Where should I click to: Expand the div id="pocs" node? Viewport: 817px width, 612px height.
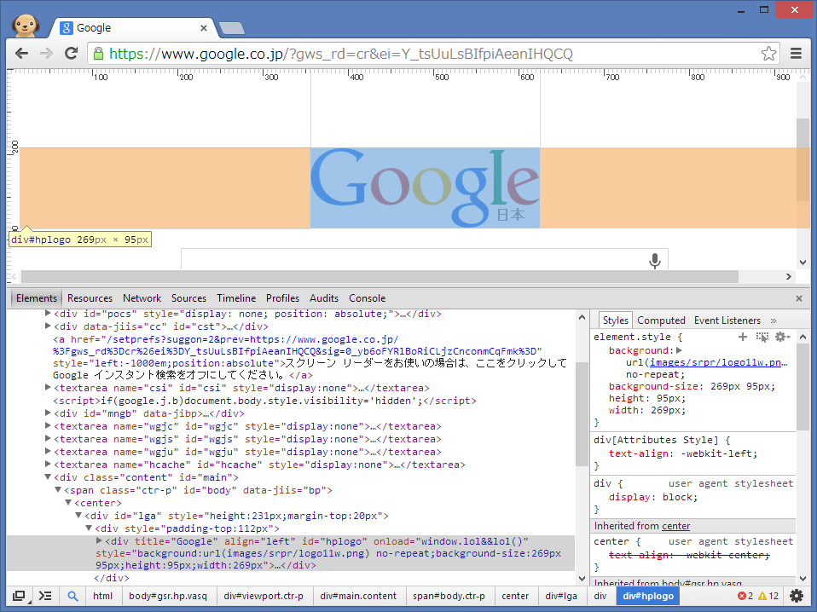coord(48,313)
